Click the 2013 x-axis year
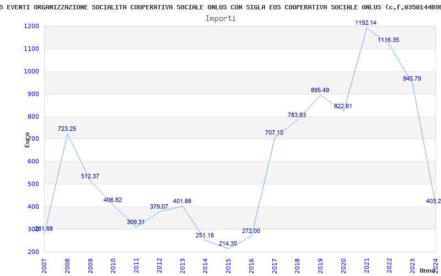441x276 pixels. (182, 266)
